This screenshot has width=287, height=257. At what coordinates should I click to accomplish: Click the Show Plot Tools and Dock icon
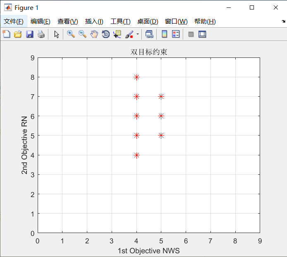point(202,34)
